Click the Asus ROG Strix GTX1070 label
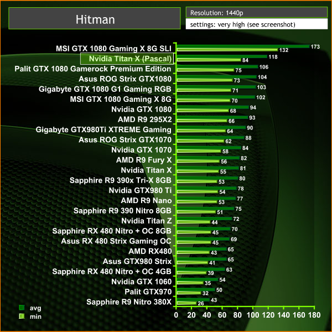The image size is (332, 332). tap(125, 140)
